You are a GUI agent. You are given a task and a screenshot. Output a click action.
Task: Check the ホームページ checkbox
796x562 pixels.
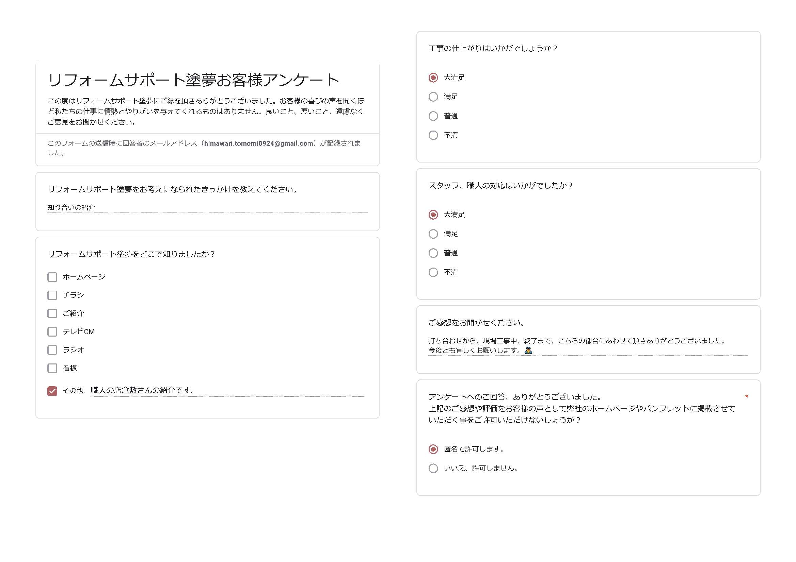tap(52, 277)
